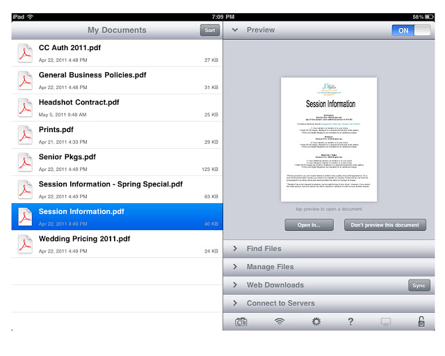The width and height of the screenshot is (445, 356).
Task: Select Wedding Pricing 2011.pdf file name
Action: click(x=85, y=238)
